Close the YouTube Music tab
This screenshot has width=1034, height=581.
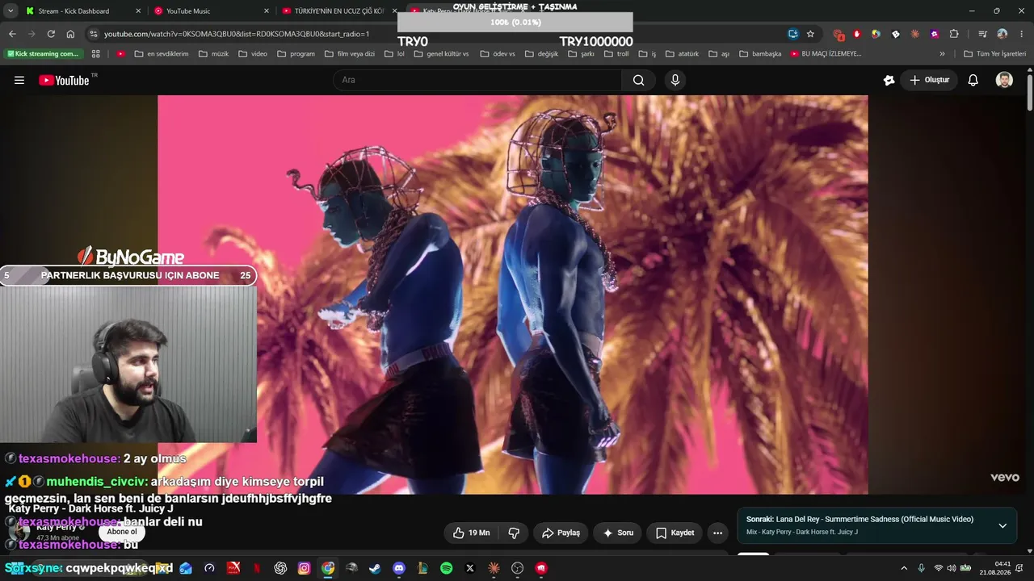point(266,11)
